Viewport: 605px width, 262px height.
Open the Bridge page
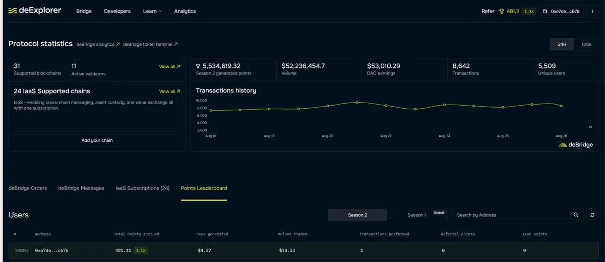tap(84, 11)
